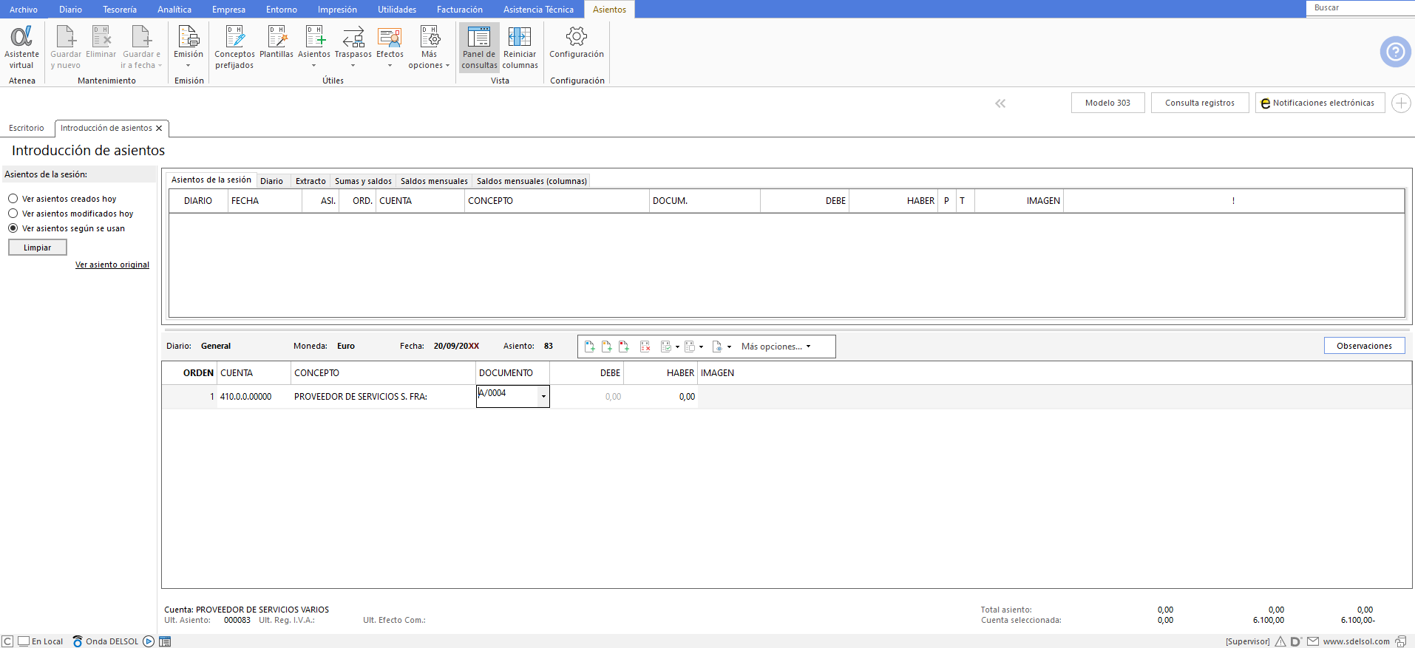
Task: Open the Atenea virtual assistant
Action: (21, 47)
